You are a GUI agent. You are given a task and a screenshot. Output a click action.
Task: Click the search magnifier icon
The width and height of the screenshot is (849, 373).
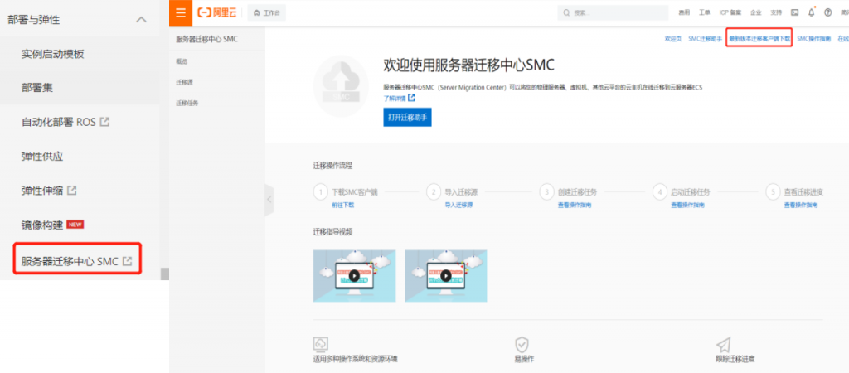pyautogui.click(x=567, y=12)
